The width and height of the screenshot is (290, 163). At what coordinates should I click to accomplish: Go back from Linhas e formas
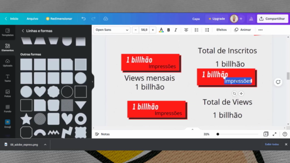(x=23, y=31)
